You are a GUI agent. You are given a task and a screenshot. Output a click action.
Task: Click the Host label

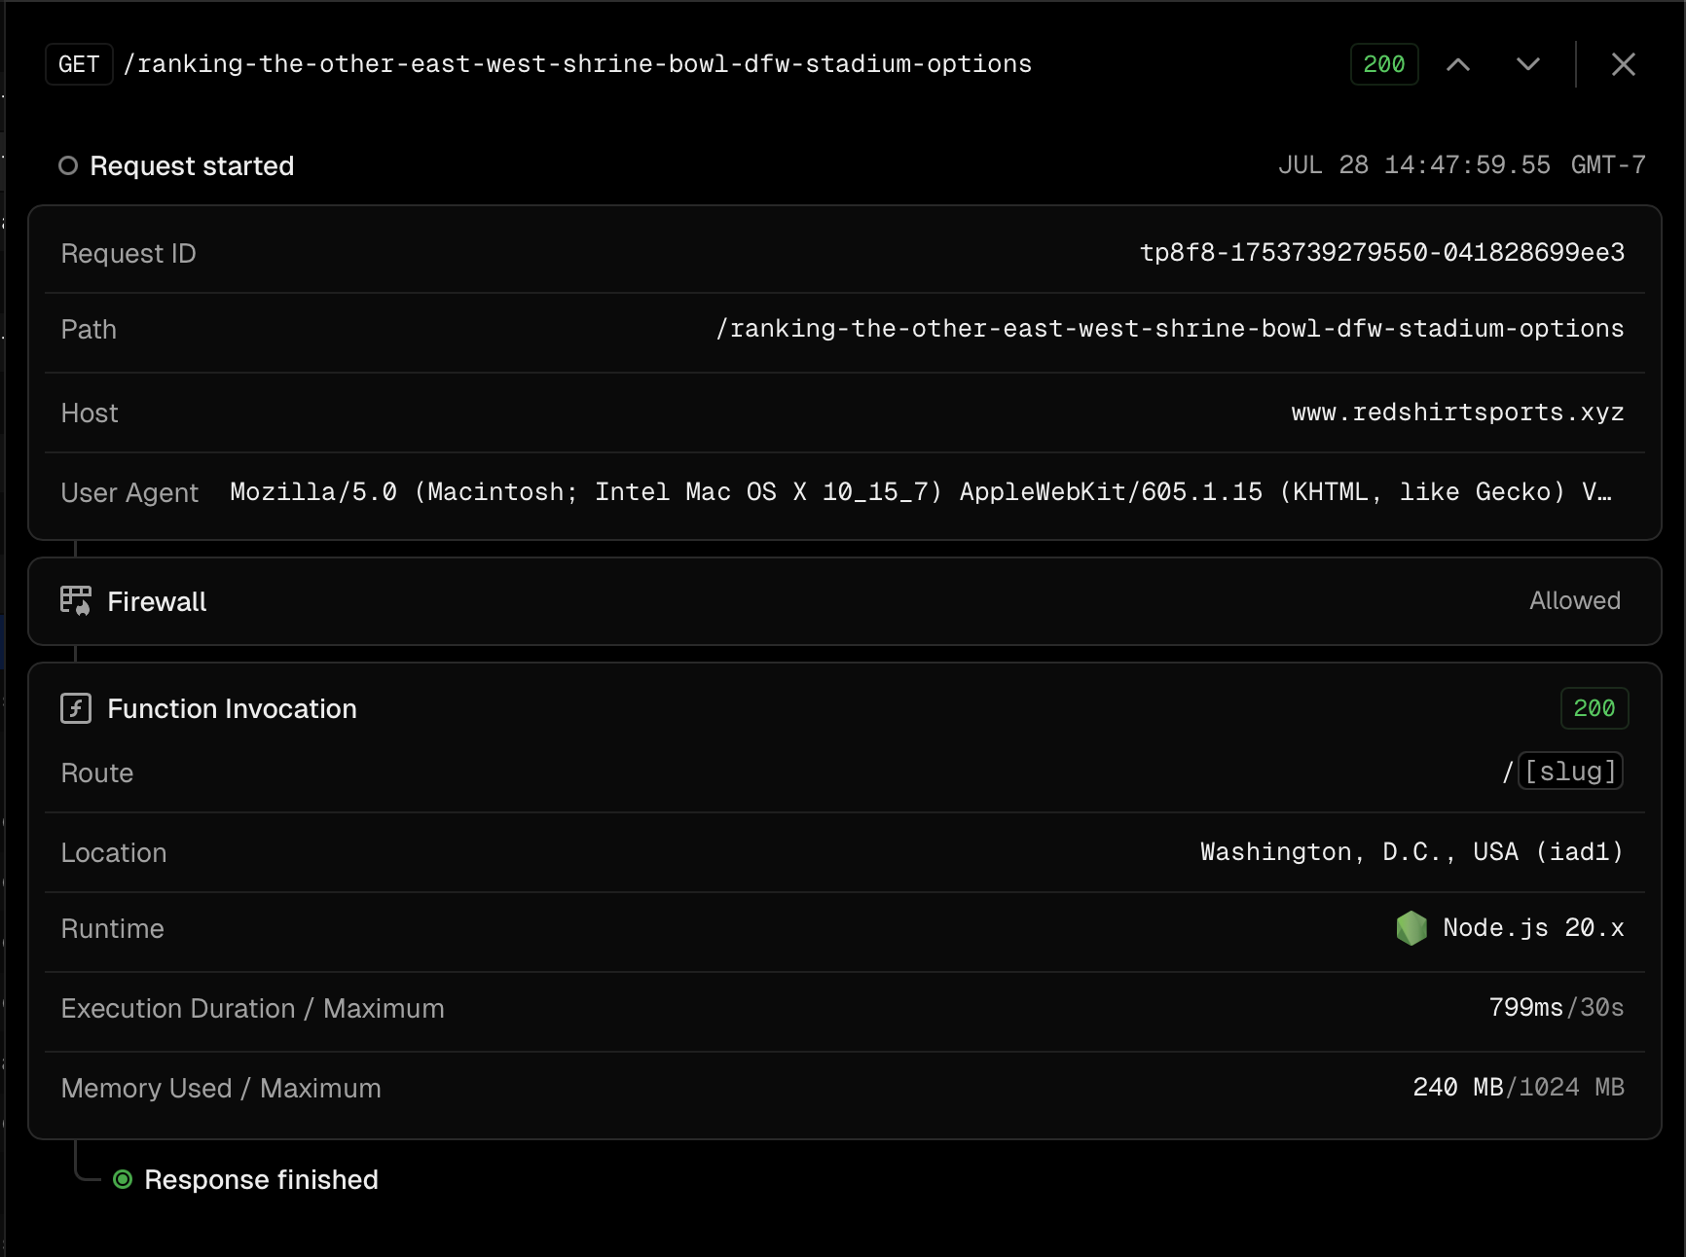[90, 413]
